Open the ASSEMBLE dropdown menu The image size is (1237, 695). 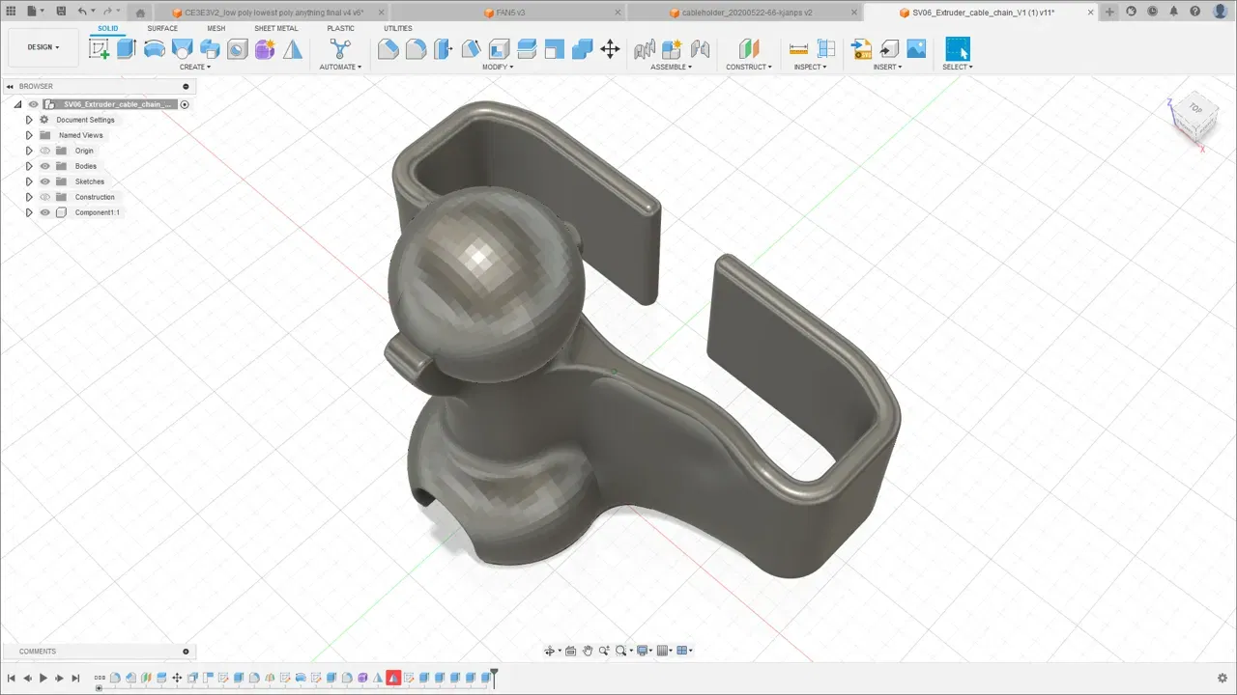click(x=672, y=68)
